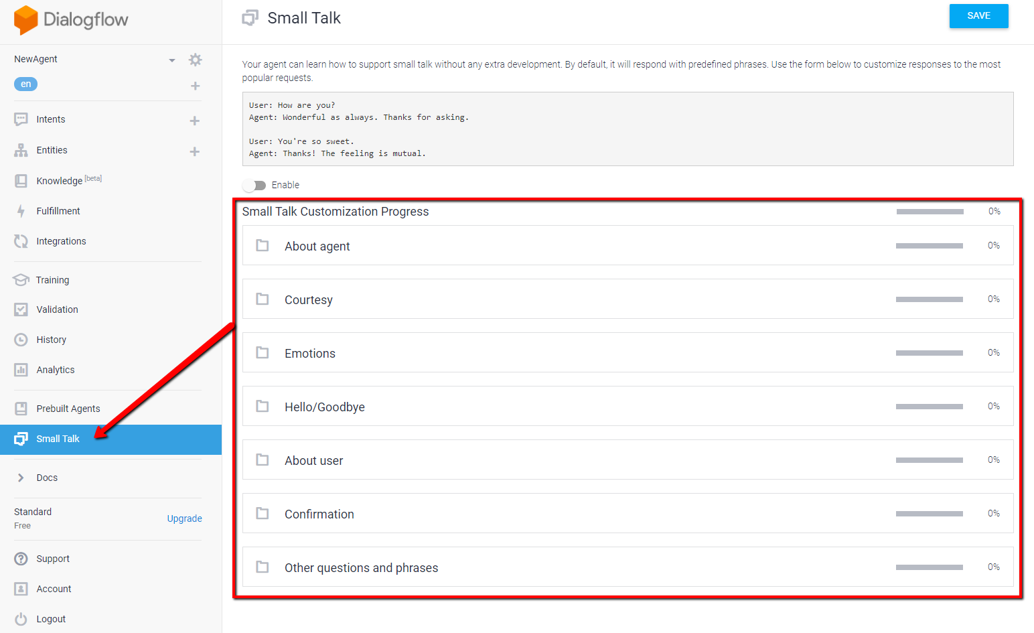Log out via Logout link
This screenshot has width=1034, height=633.
51,619
